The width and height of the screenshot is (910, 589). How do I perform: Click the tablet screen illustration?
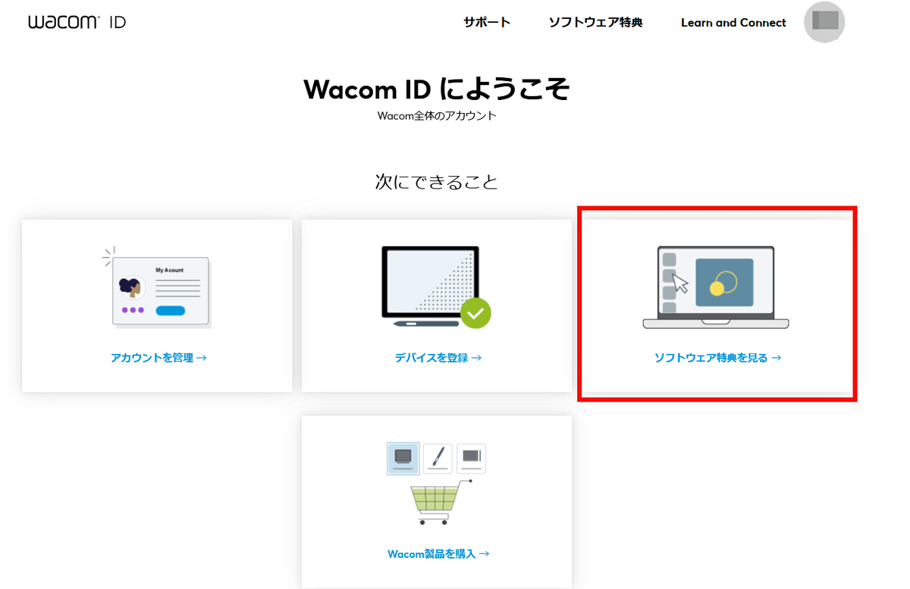click(430, 281)
